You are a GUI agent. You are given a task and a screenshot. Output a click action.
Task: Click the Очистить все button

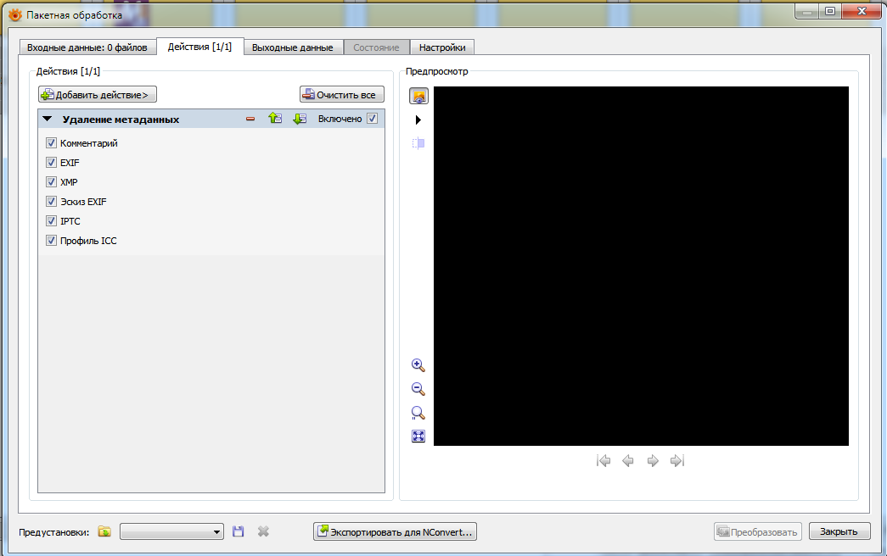341,95
